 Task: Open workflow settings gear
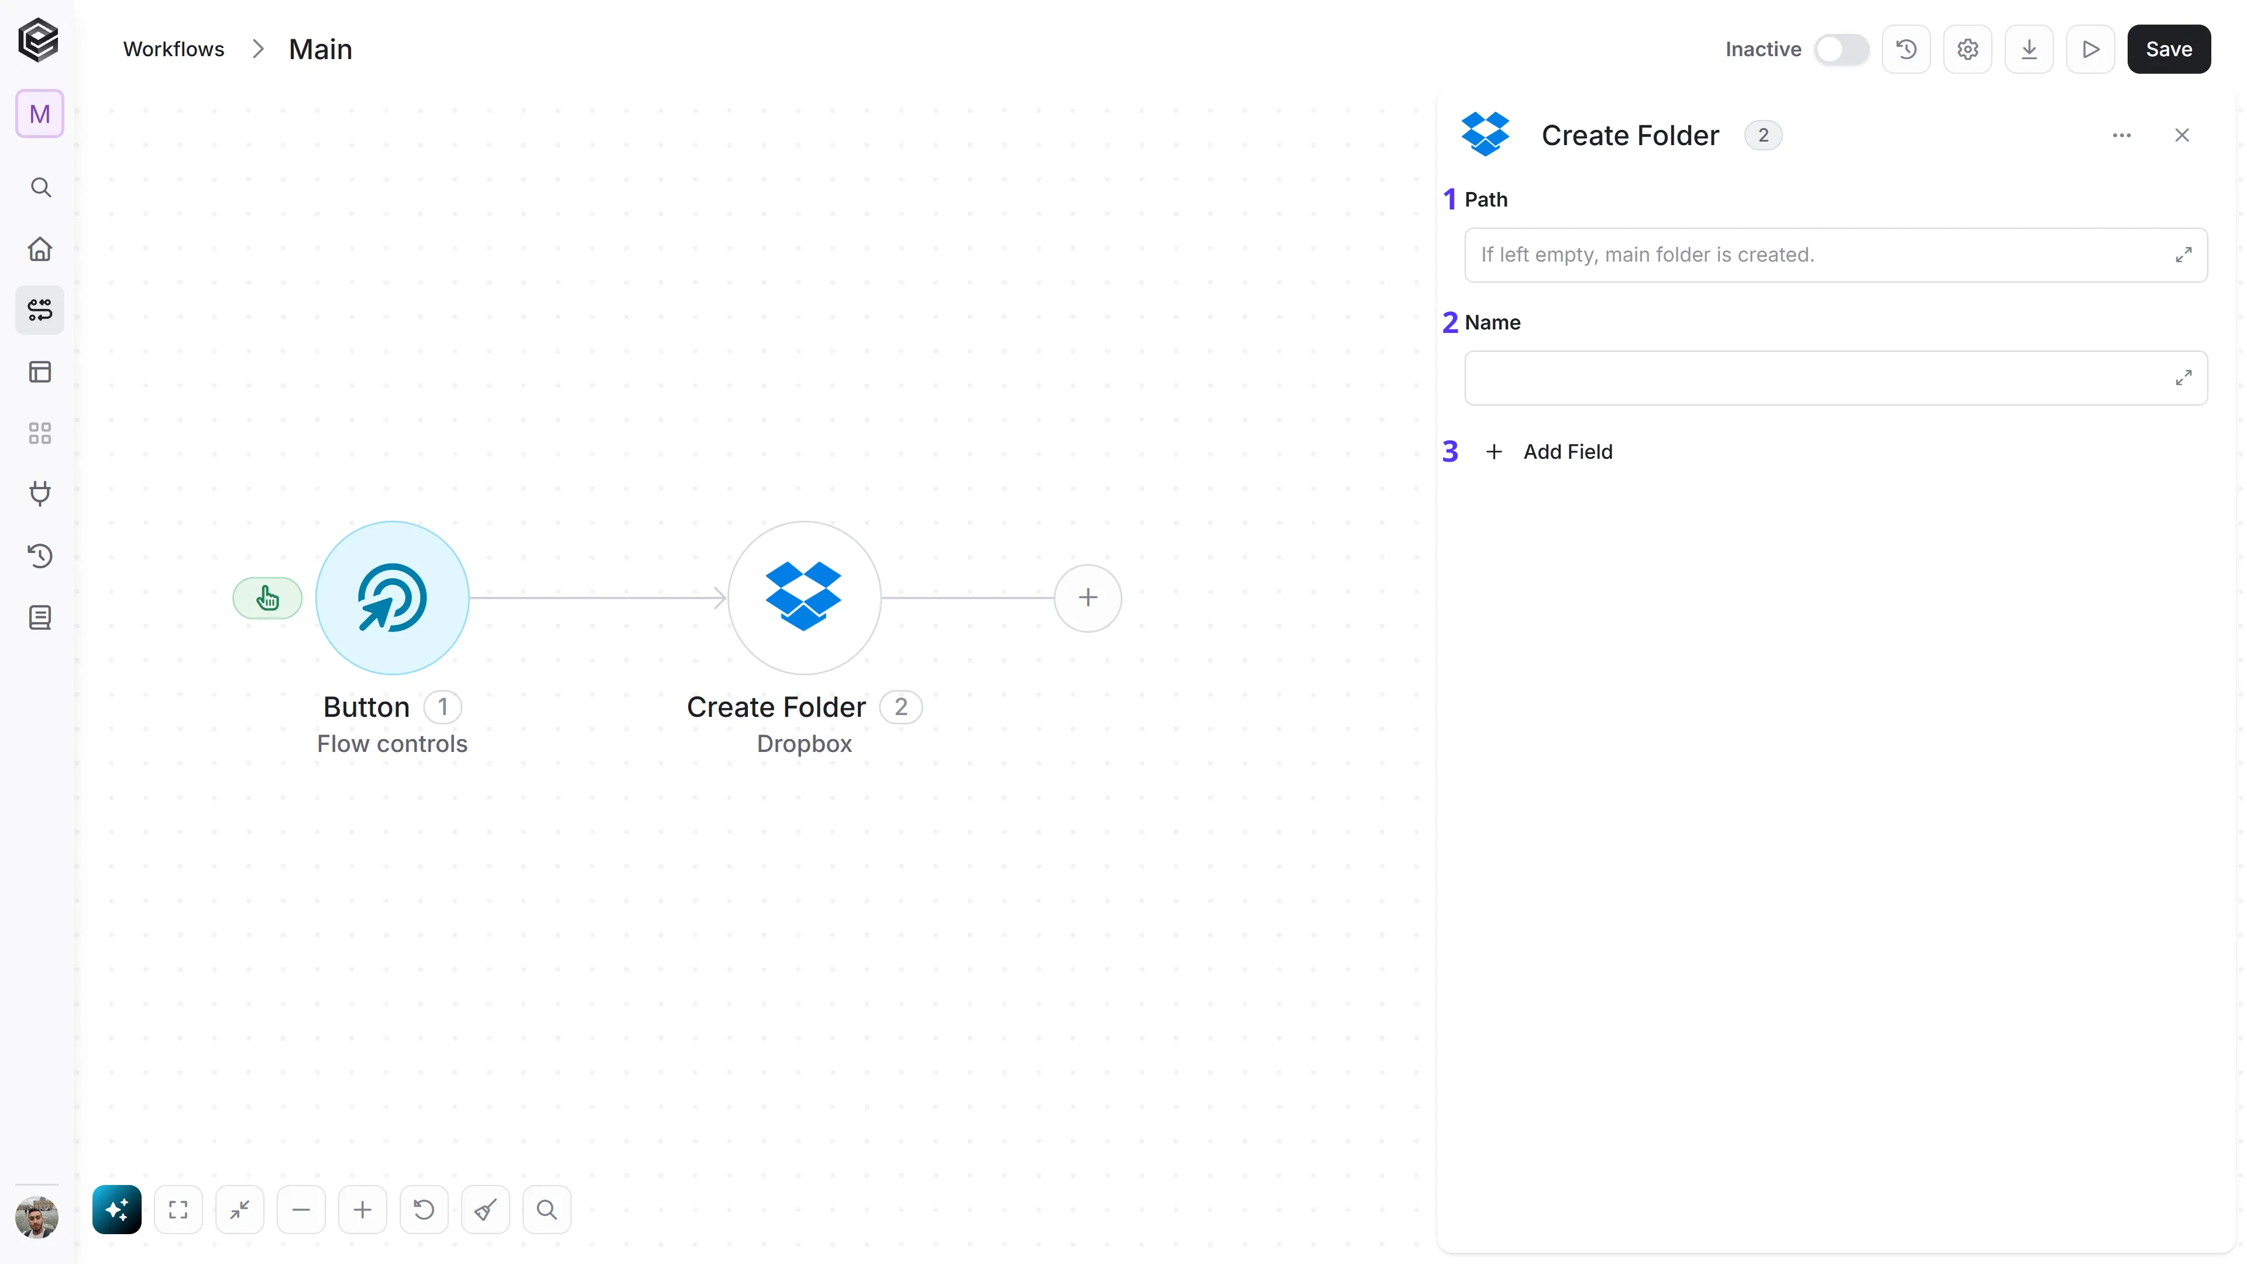pos(1968,49)
